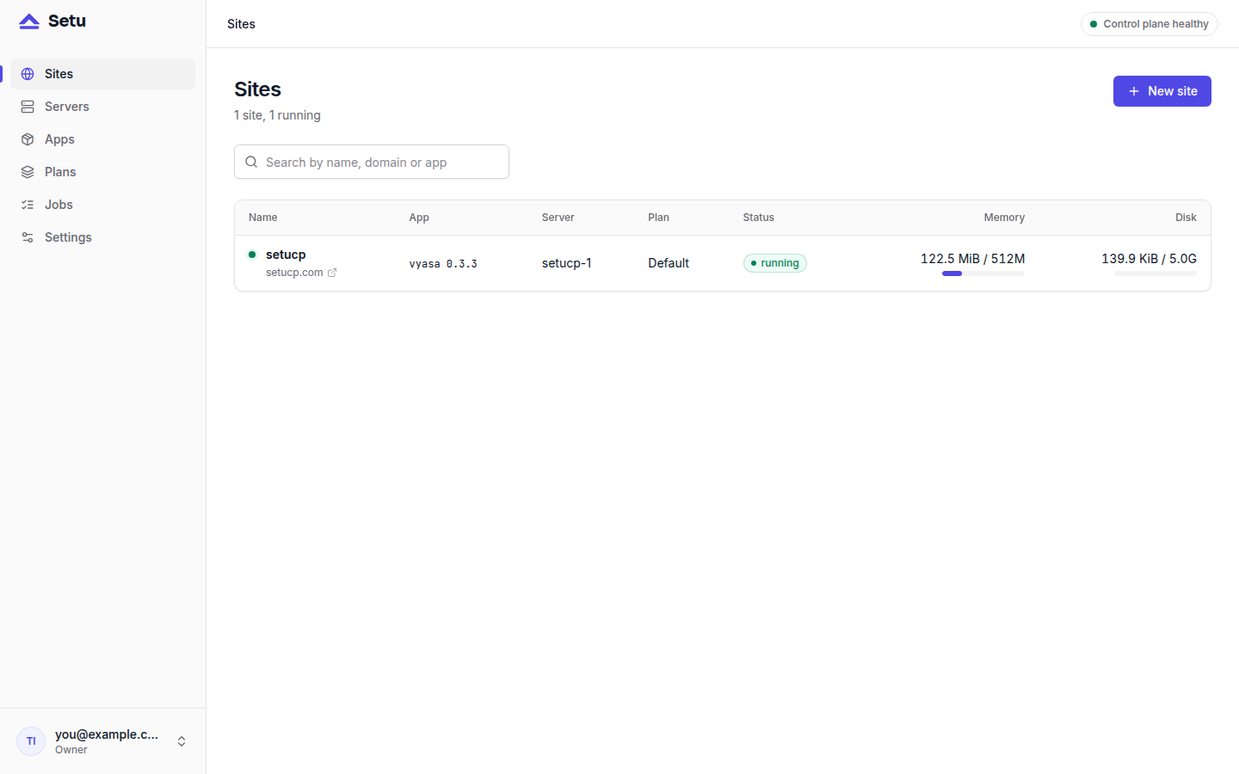Click the you@example.c... account email

coord(107,734)
